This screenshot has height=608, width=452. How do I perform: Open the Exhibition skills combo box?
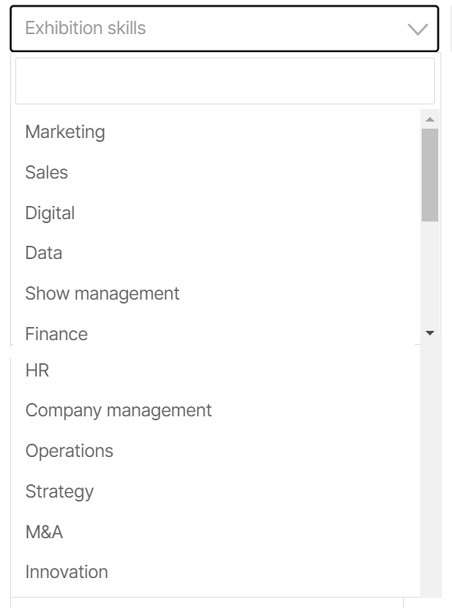pos(224,28)
